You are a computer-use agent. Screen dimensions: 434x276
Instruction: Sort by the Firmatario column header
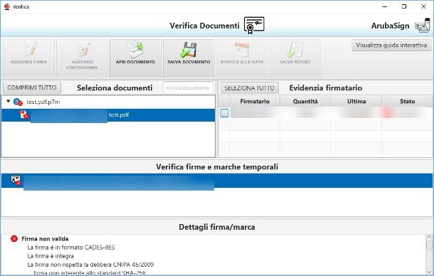[x=255, y=101]
